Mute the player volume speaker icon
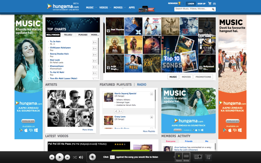Screen dimensions: 261x163 [81, 157]
